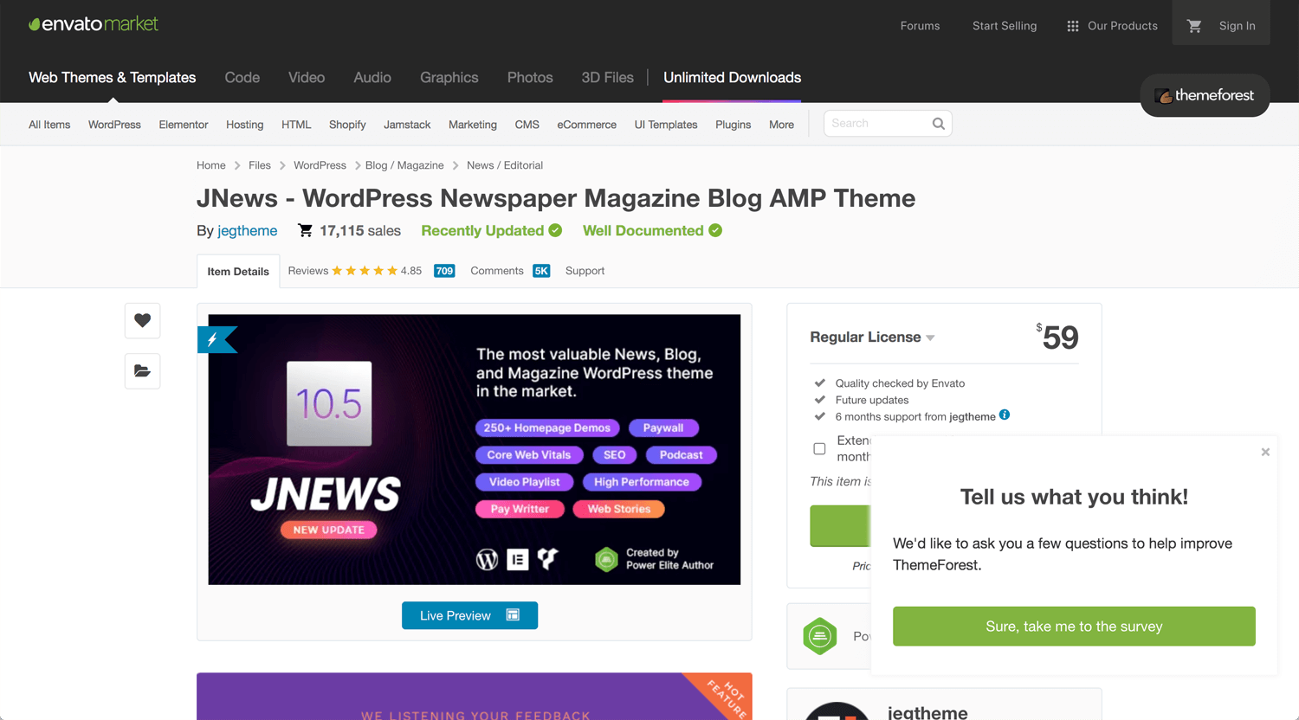1299x720 pixels.
Task: Open the Forums link
Action: coord(920,26)
